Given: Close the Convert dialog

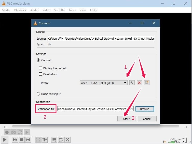Looking at the screenshot, I should 154,23.
